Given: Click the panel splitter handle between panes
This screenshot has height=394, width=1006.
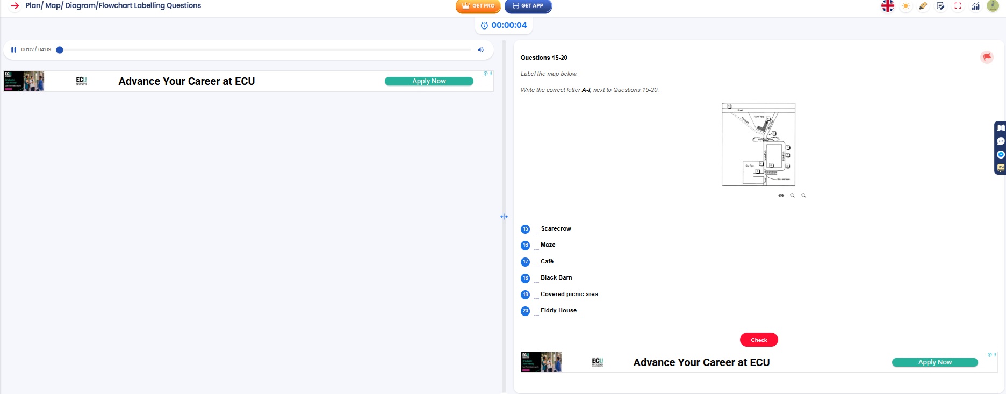Looking at the screenshot, I should [504, 217].
